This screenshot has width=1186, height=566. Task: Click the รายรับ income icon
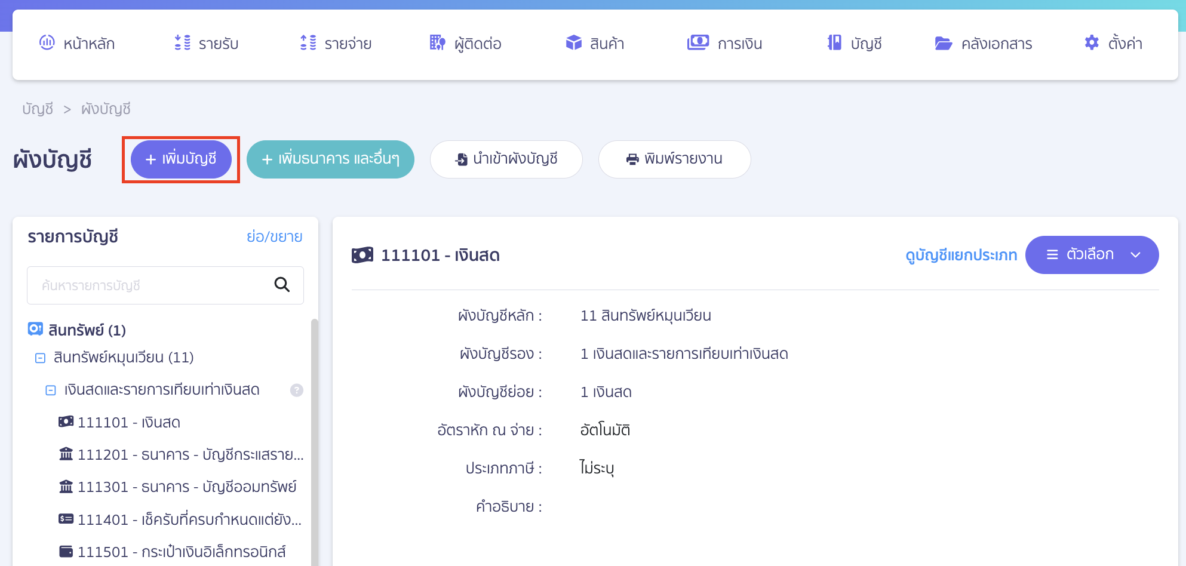click(182, 42)
